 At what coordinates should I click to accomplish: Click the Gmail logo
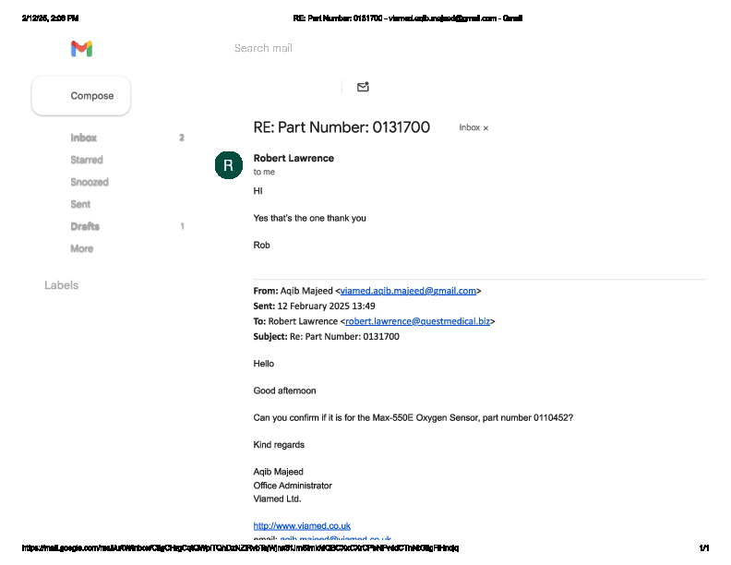point(82,49)
